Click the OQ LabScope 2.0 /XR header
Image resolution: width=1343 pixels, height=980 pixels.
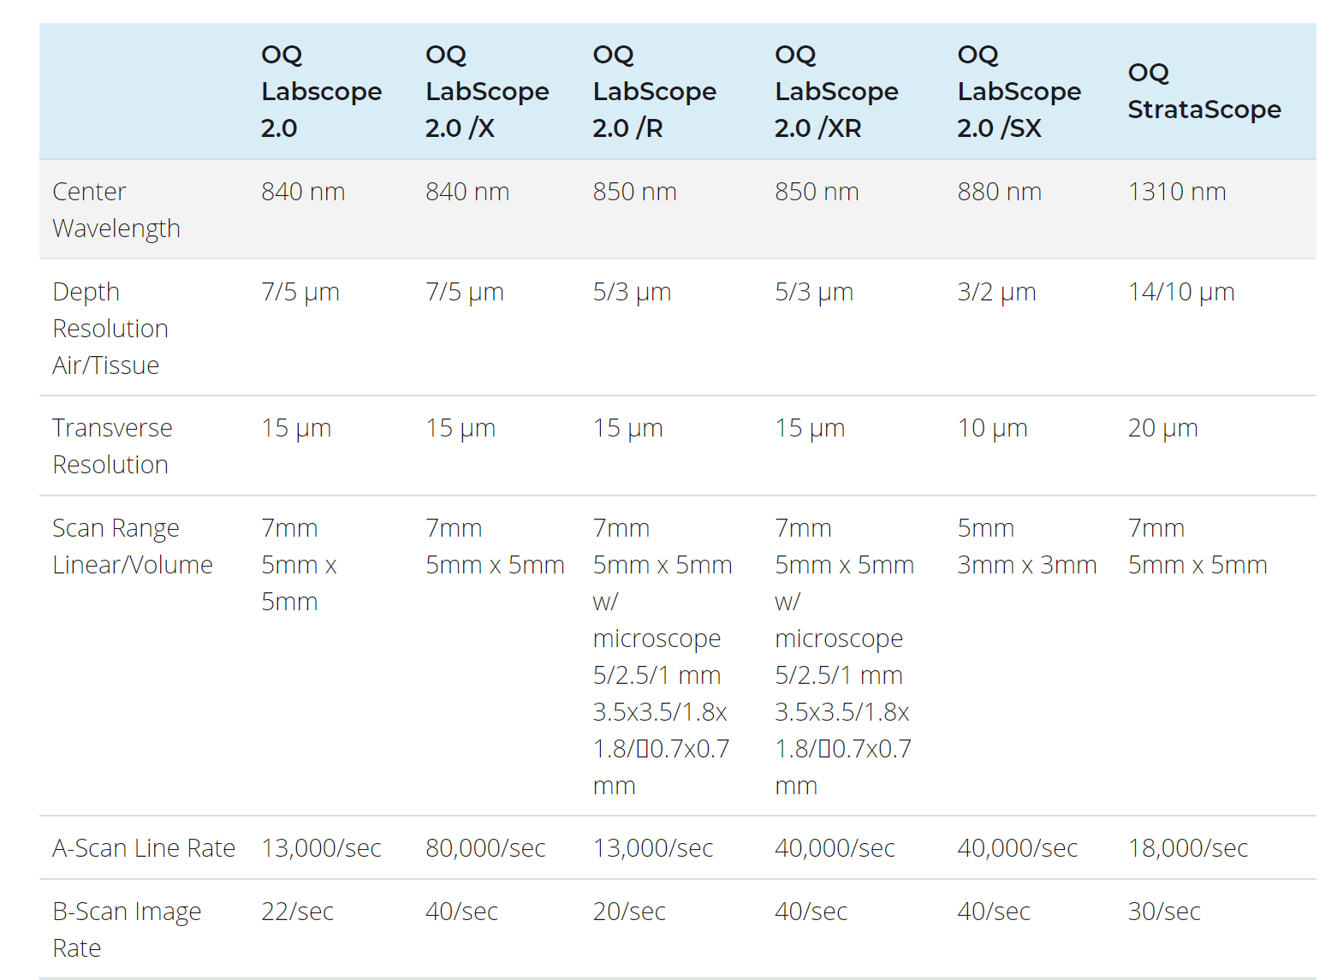(836, 92)
